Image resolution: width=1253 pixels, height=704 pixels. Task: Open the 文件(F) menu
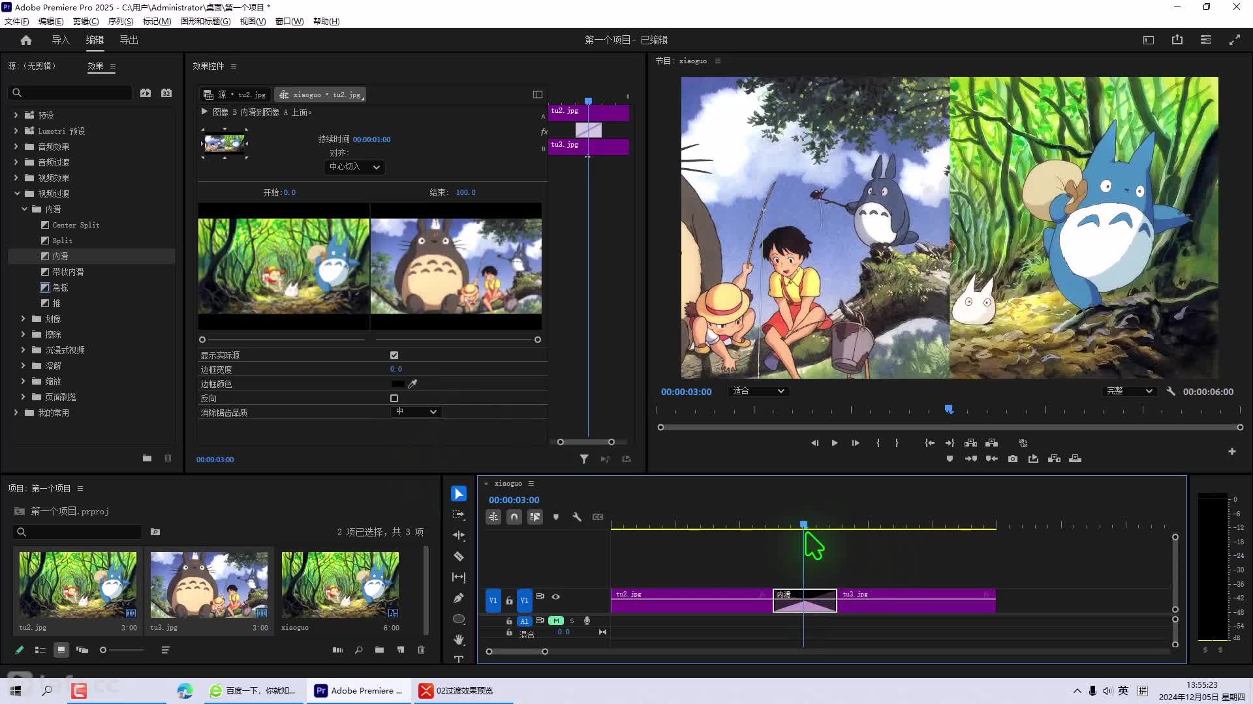16,21
